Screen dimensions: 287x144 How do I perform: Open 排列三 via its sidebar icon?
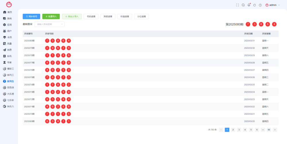[5, 75]
